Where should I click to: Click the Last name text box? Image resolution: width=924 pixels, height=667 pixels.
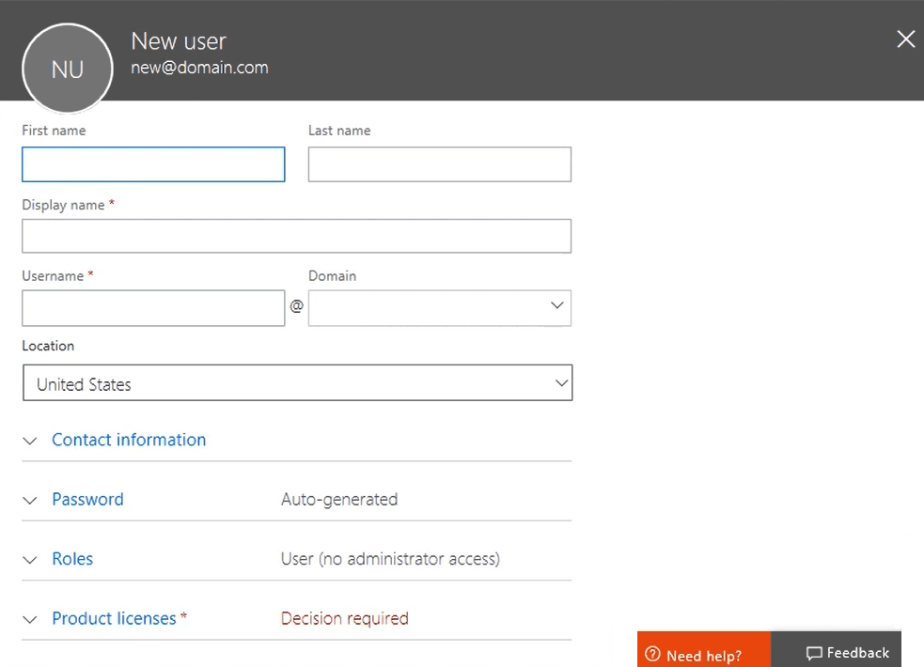click(x=439, y=164)
